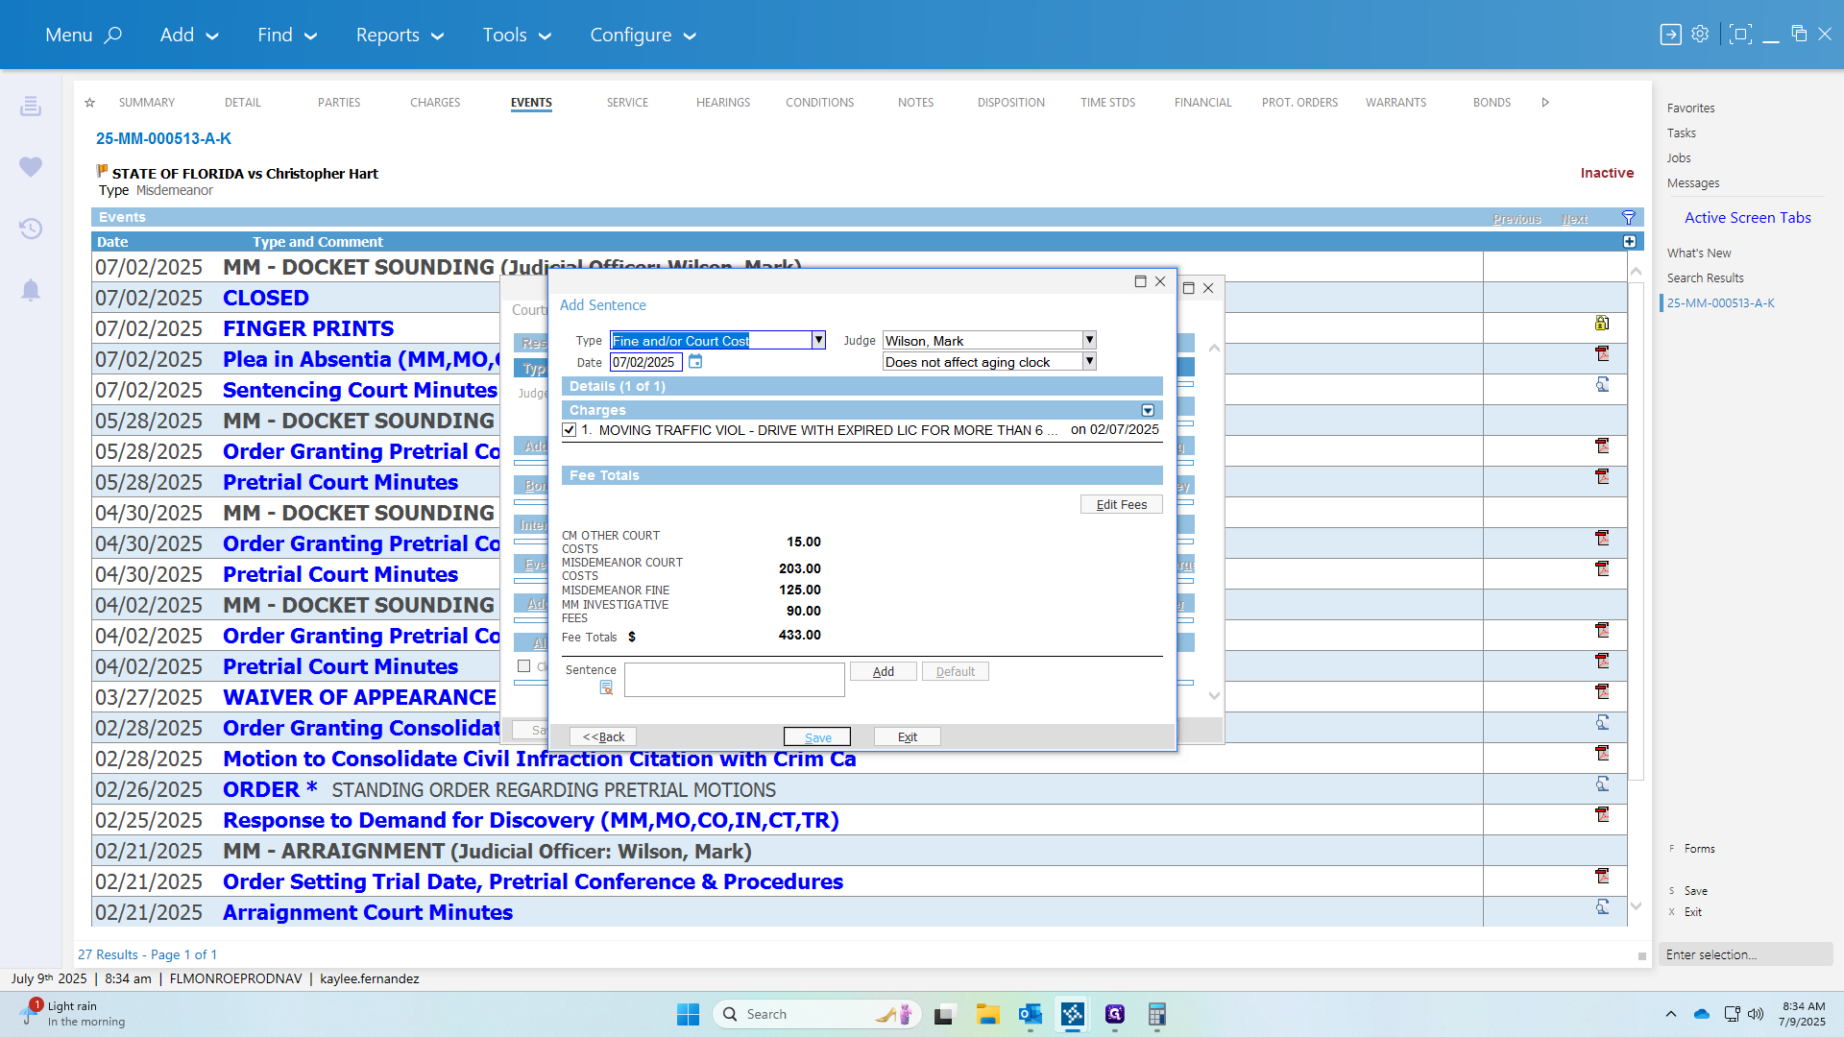
Task: Click the Exit button in Add Sentence
Action: click(x=908, y=736)
